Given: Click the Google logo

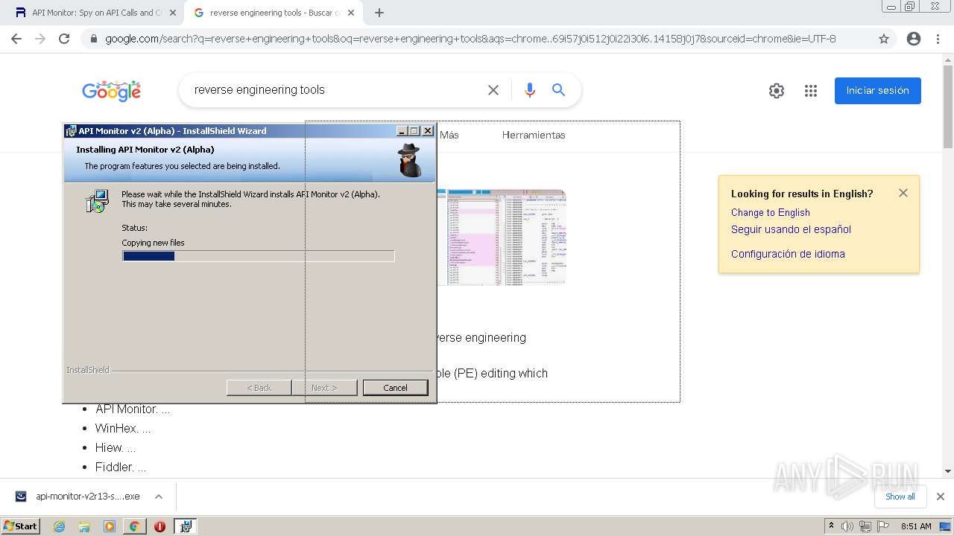Looking at the screenshot, I should (111, 91).
